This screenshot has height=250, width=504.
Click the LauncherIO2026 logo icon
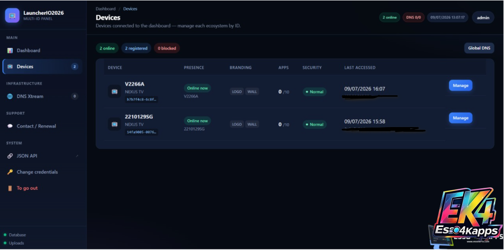click(12, 16)
